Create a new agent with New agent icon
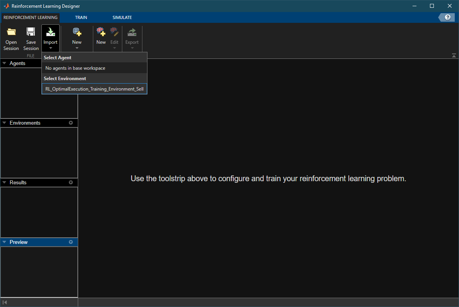The width and height of the screenshot is (459, 307). (101, 32)
